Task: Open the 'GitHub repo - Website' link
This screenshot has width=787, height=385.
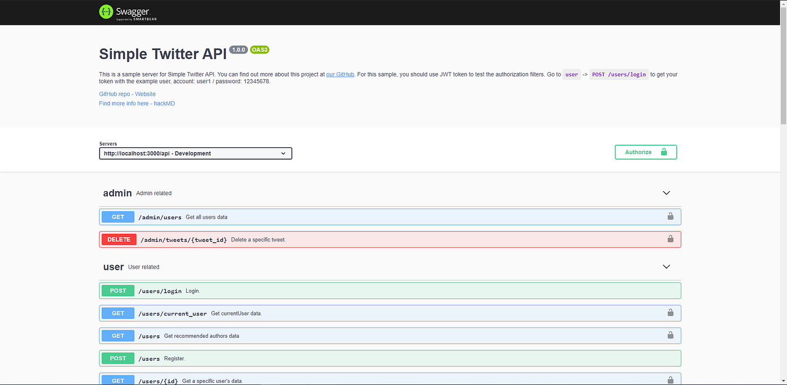Action: click(x=127, y=94)
